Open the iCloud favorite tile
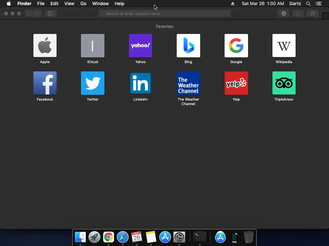The height and width of the screenshot is (246, 329). coord(93,45)
